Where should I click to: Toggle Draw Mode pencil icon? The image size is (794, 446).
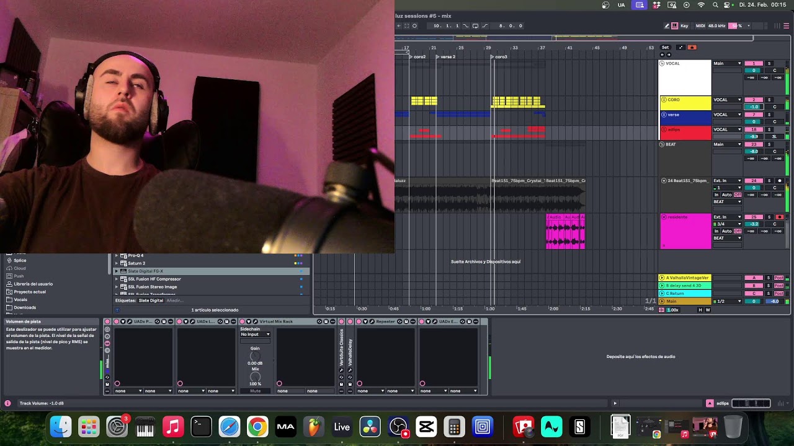667,26
